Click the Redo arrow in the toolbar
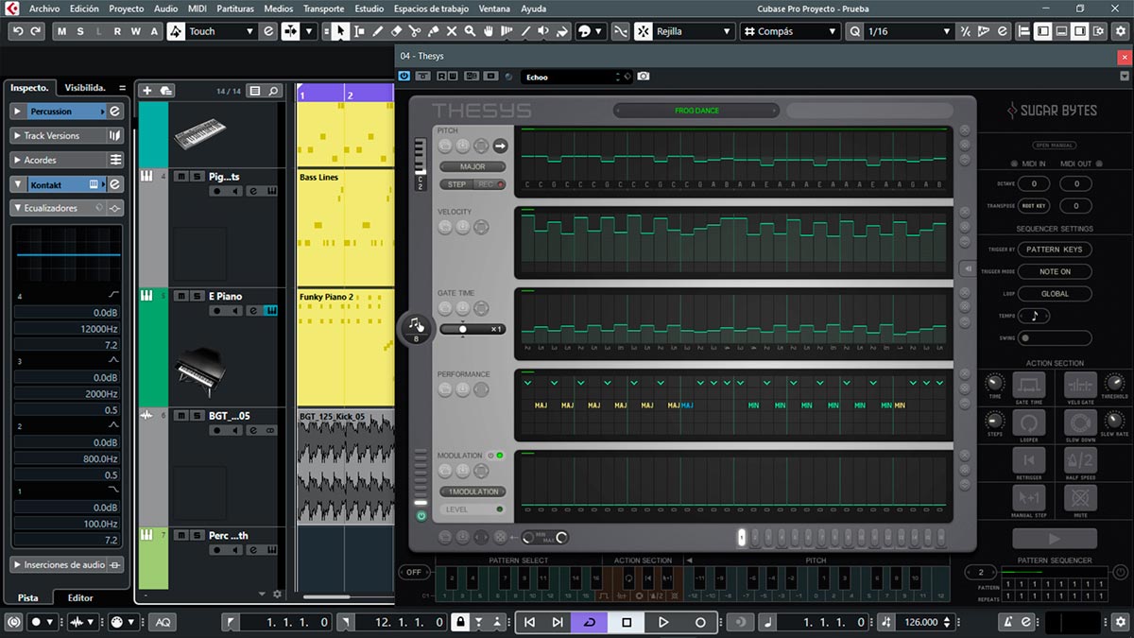Image resolution: width=1134 pixels, height=638 pixels. [x=36, y=31]
